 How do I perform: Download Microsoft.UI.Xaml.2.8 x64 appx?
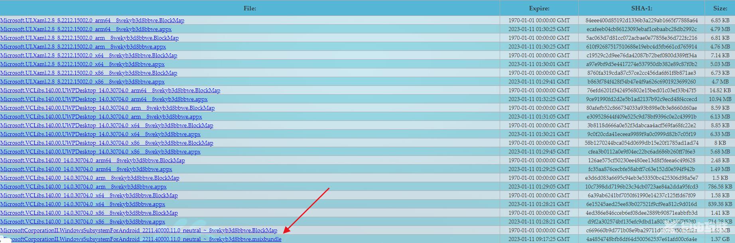click(82, 64)
